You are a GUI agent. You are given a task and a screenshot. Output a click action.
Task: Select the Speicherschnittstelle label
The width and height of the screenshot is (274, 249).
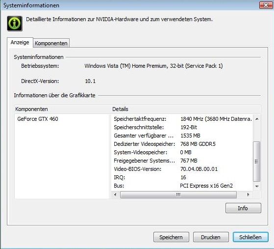(139, 127)
